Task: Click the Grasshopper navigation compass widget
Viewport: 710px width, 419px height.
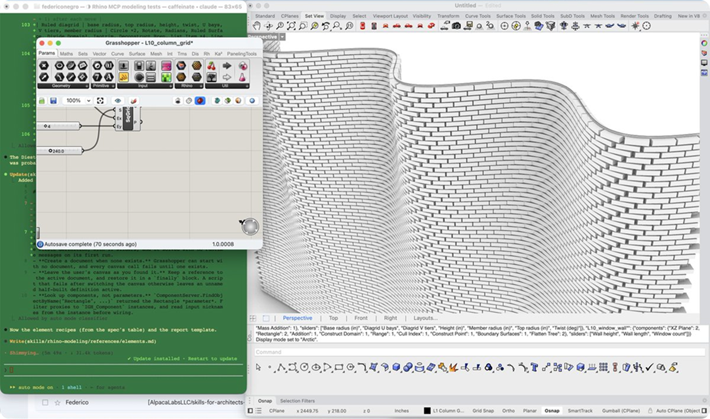Action: click(x=250, y=227)
